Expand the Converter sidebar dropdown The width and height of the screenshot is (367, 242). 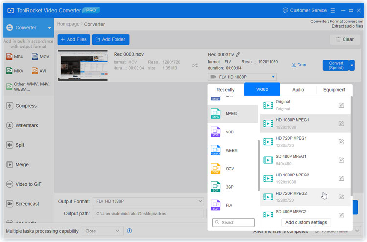coord(49,28)
